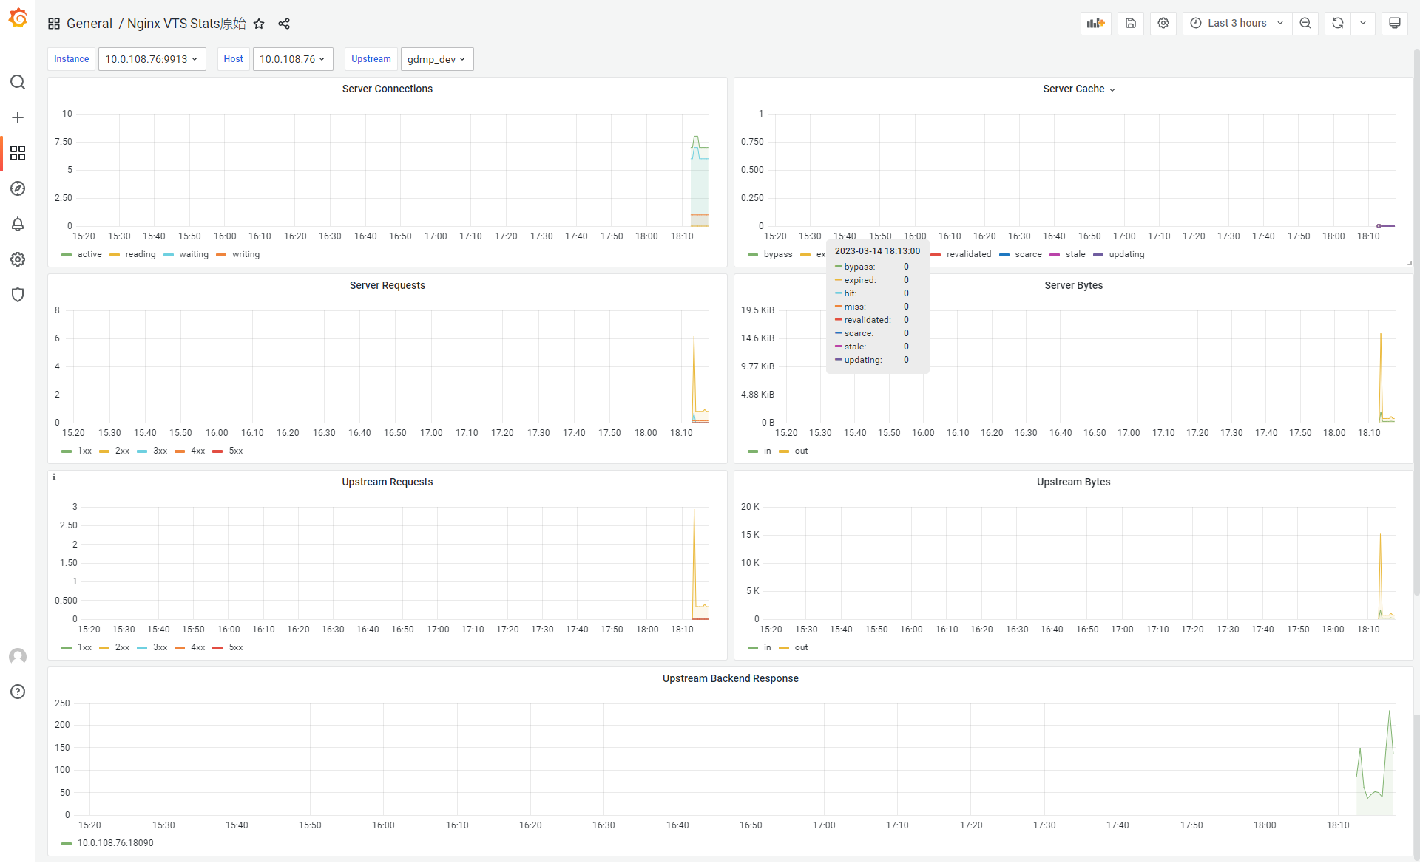The height and width of the screenshot is (863, 1420).
Task: Mark dashboard as favorite with star
Action: (259, 24)
